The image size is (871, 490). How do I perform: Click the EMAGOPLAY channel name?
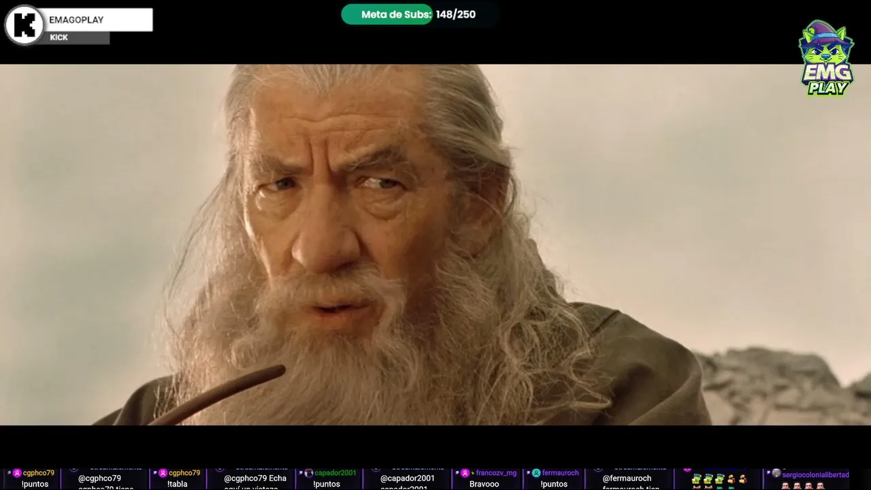[76, 20]
